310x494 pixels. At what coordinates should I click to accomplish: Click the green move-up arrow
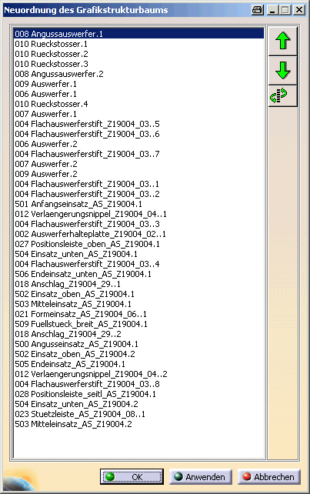(x=282, y=41)
